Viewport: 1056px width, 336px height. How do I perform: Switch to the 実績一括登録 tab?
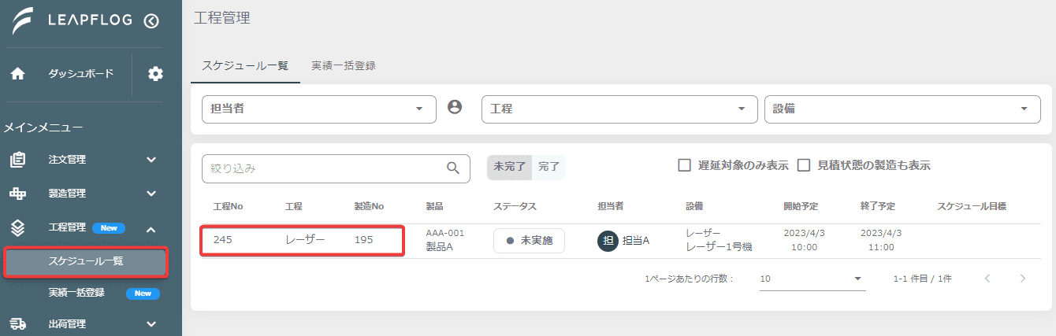(343, 66)
